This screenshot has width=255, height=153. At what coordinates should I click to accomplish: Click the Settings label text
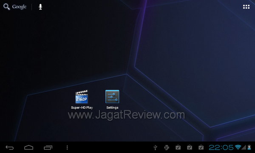click(112, 108)
